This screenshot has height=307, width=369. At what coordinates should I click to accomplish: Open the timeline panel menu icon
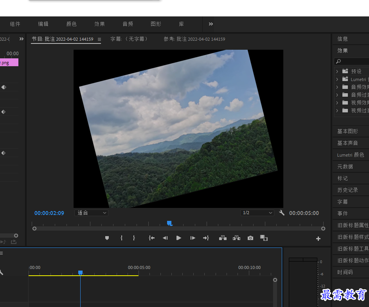click(2, 253)
